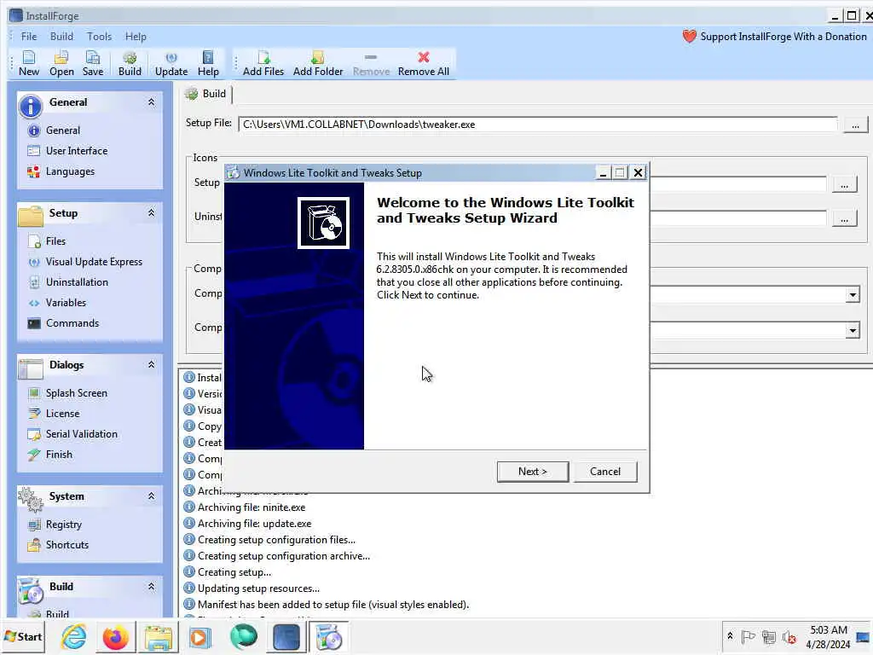Open Internet Explorer from the taskbar
Image resolution: width=873 pixels, height=655 pixels.
pos(74,637)
